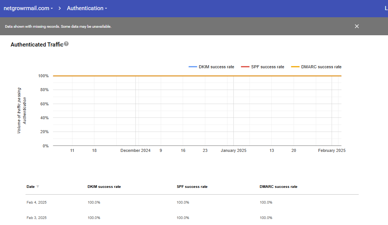This screenshot has height=225, width=388.
Task: Expand the Authentication dashboard dropdown
Action: (x=87, y=8)
